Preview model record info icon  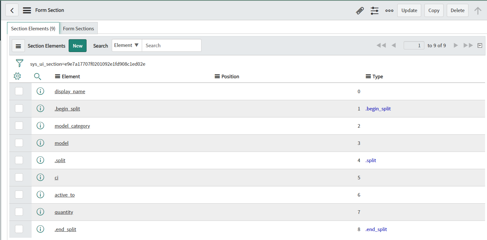pyautogui.click(x=40, y=143)
